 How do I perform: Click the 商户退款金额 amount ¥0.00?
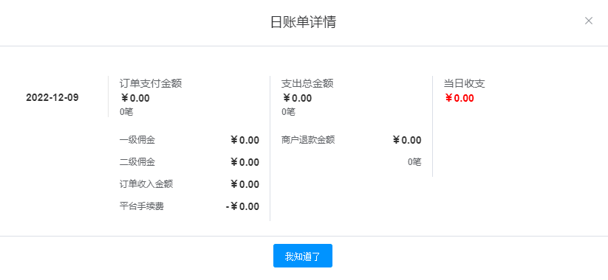coord(407,140)
